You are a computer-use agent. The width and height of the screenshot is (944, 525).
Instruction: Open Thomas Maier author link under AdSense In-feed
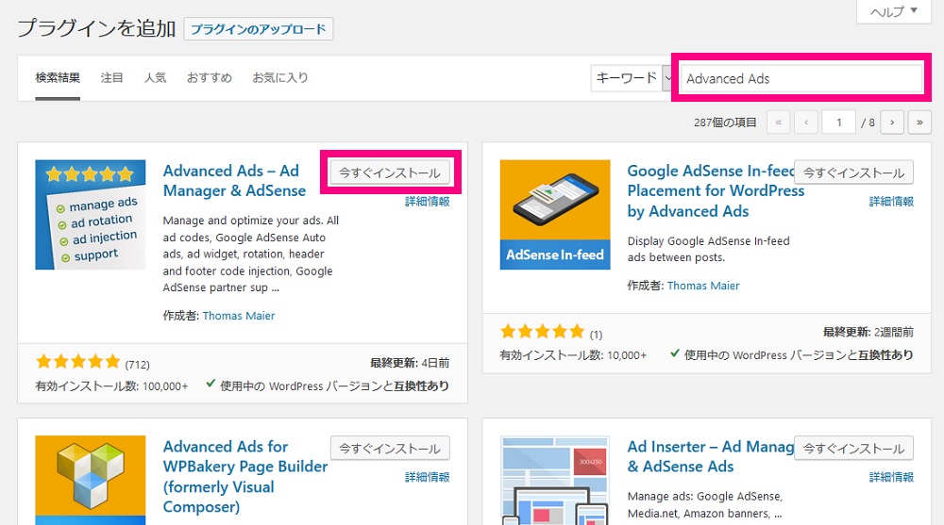pyautogui.click(x=703, y=286)
